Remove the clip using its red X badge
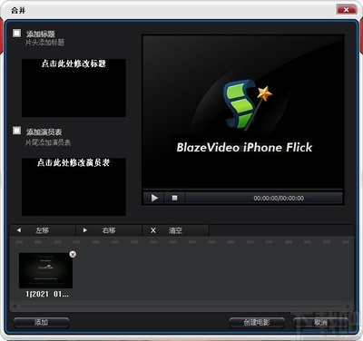Screen dimensions: 363x341 73,254
